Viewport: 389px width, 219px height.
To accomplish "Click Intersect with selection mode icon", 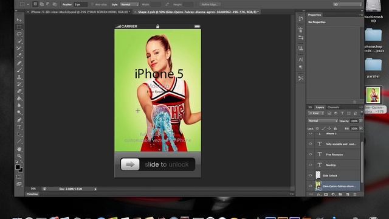I will [x=55, y=4].
